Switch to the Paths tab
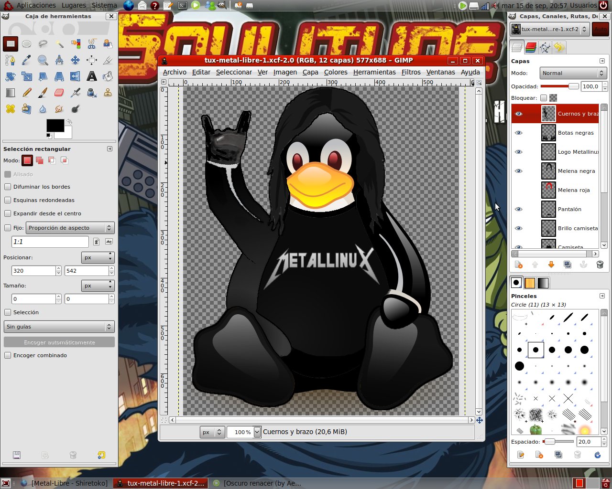This screenshot has height=489, width=612. point(545,47)
